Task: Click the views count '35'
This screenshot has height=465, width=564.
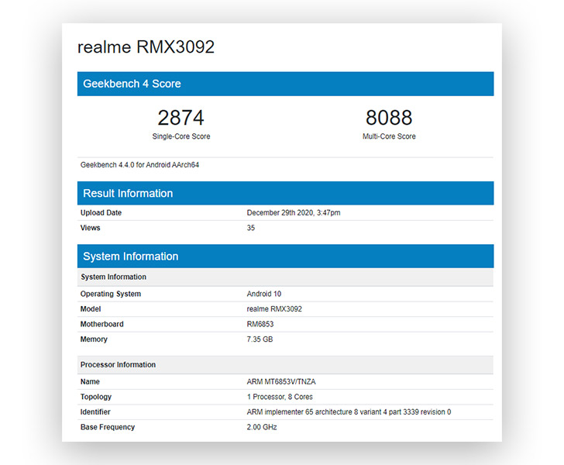Action: coord(251,228)
